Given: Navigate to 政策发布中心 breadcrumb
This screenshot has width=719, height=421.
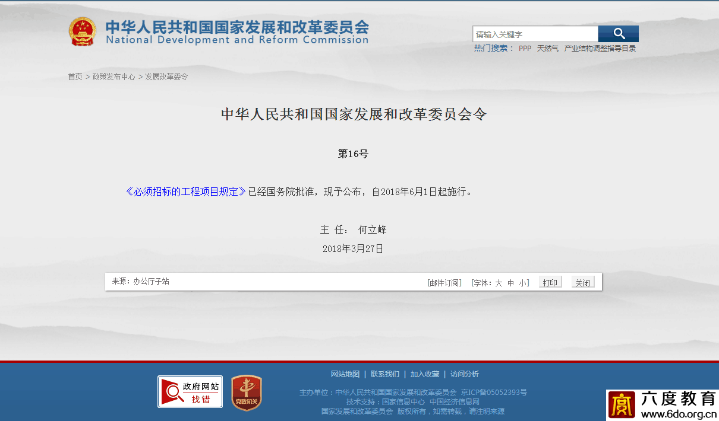Looking at the screenshot, I should pyautogui.click(x=113, y=76).
